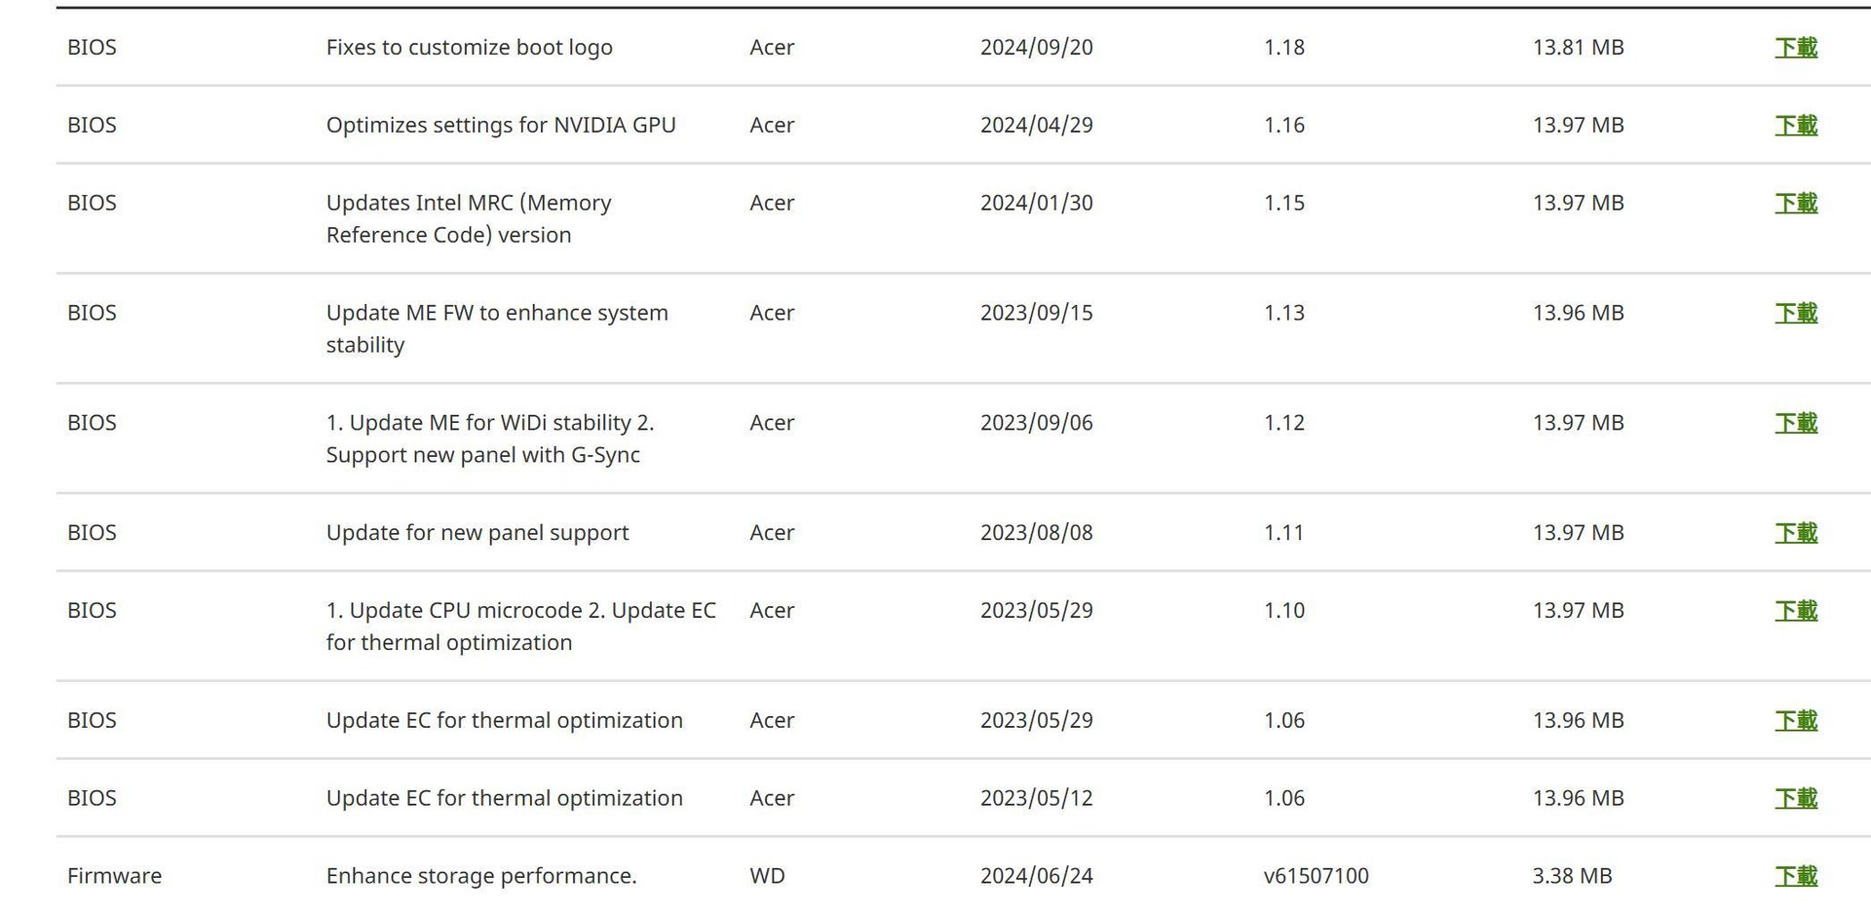Click "Enhance storage performance." description
This screenshot has width=1871, height=912.
480,876
